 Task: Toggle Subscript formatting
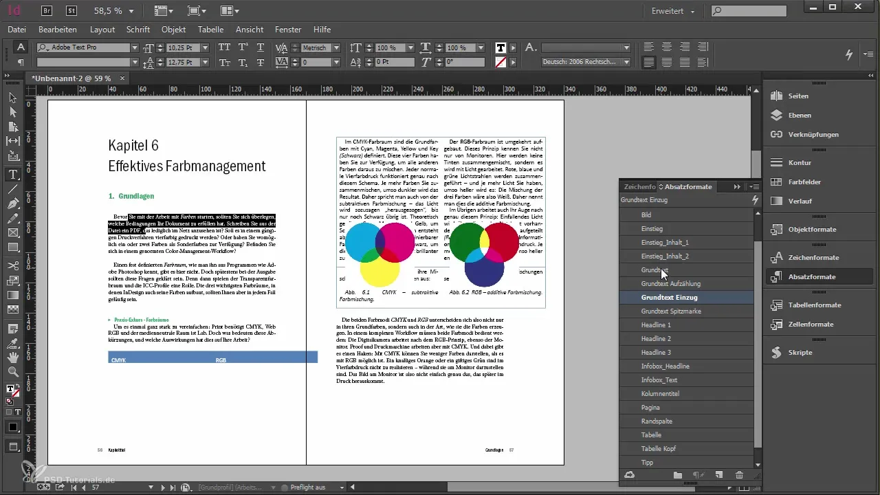[243, 62]
